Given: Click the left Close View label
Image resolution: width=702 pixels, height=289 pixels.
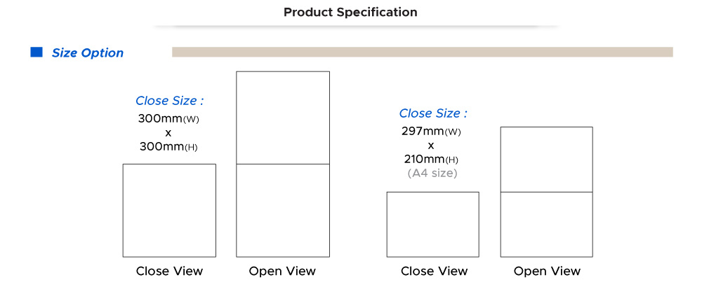Looking at the screenshot, I should tap(170, 272).
